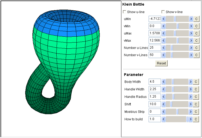Decrease Handle Width with left arrow
Image resolution: width=202 pixels, height=138 pixels.
pos(164,89)
